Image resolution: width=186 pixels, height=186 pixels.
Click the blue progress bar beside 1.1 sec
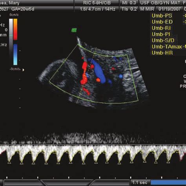point(168,182)
